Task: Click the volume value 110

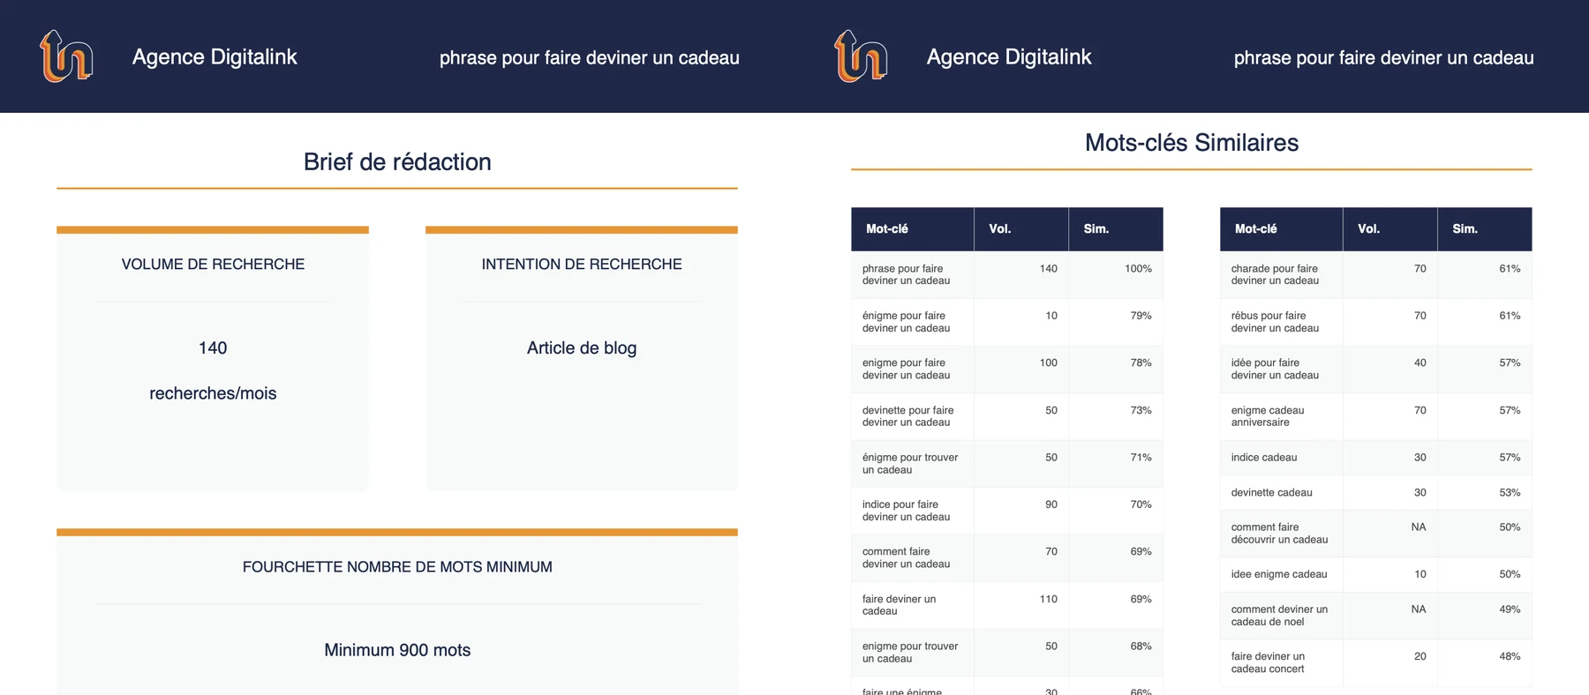Action: point(1048,599)
